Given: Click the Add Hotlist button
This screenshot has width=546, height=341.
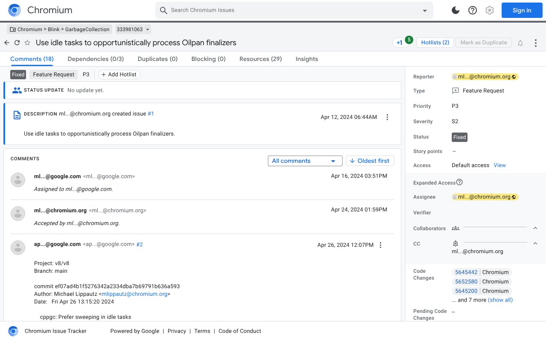Looking at the screenshot, I should (119, 75).
